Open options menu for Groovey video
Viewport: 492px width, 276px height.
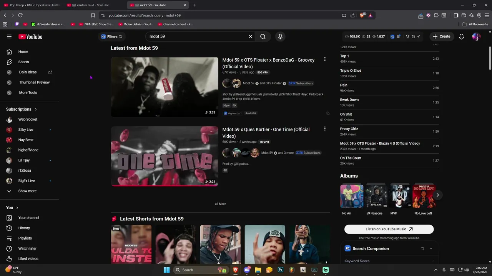[x=325, y=59]
